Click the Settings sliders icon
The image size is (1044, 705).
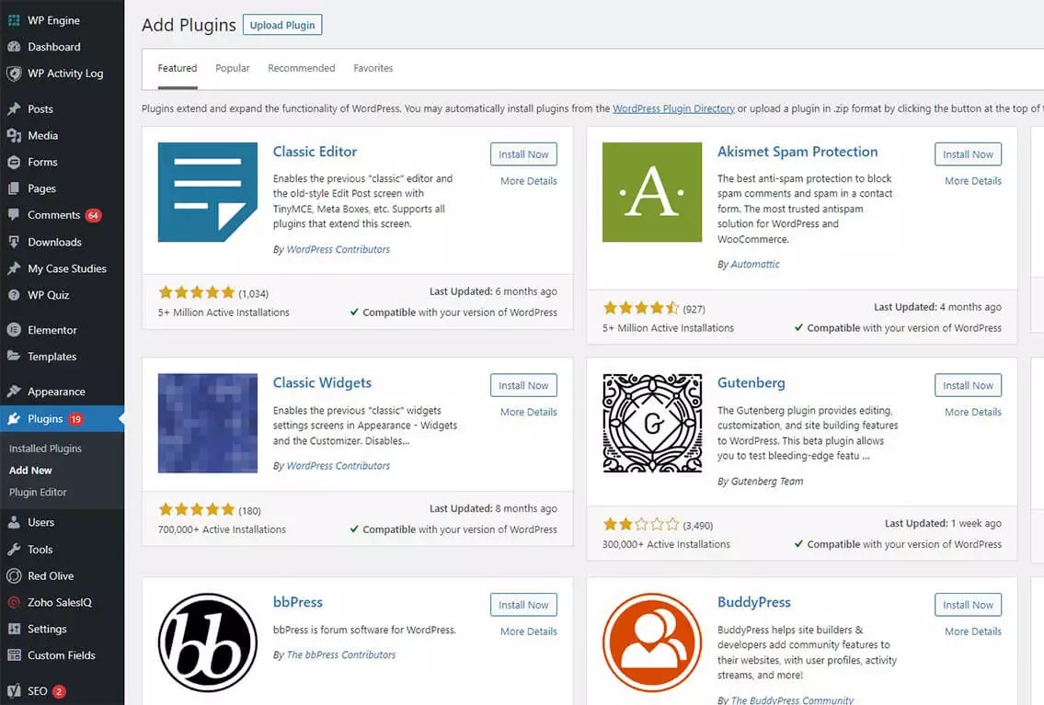tap(14, 630)
